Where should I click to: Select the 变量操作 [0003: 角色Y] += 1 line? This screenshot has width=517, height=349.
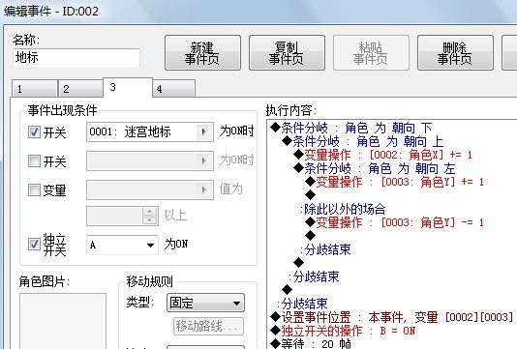click(394, 182)
